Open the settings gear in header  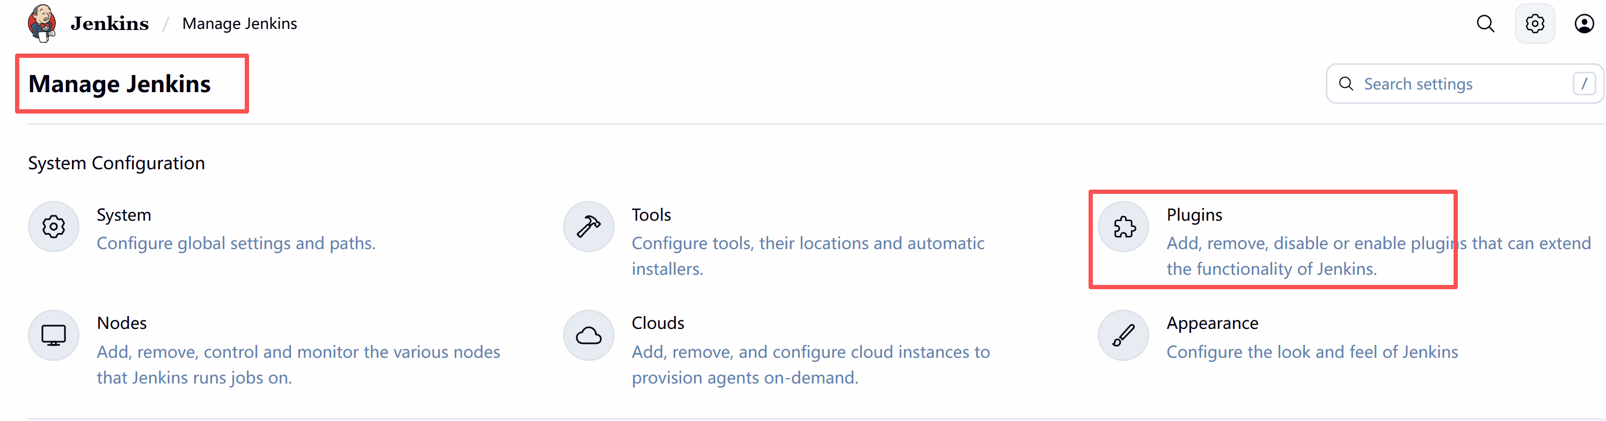point(1535,24)
